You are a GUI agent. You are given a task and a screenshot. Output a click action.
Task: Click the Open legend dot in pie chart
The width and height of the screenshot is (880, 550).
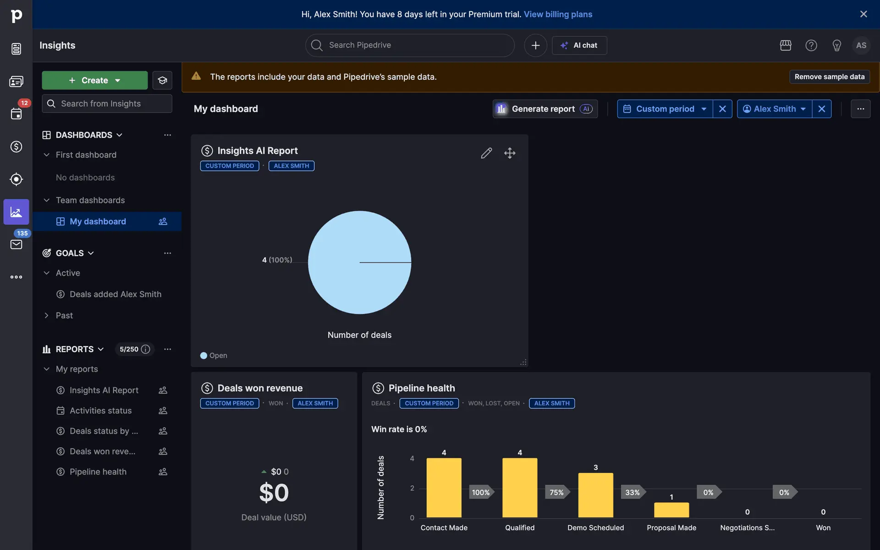pyautogui.click(x=204, y=356)
